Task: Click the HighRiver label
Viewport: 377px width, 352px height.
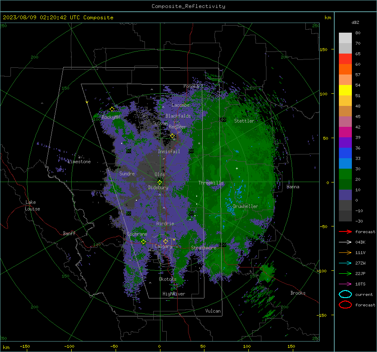Action: (174, 294)
